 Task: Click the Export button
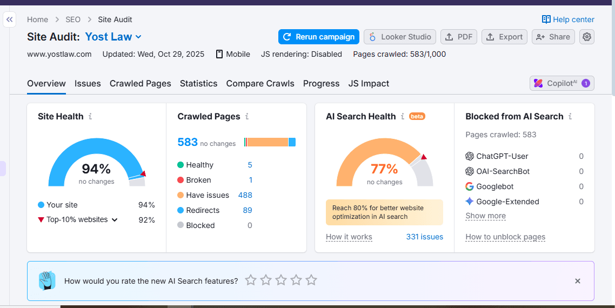tap(504, 37)
